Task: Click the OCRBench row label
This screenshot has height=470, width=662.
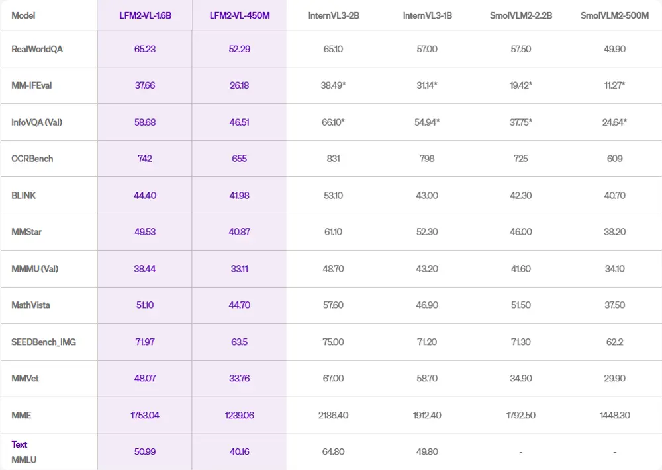Action: 32,159
